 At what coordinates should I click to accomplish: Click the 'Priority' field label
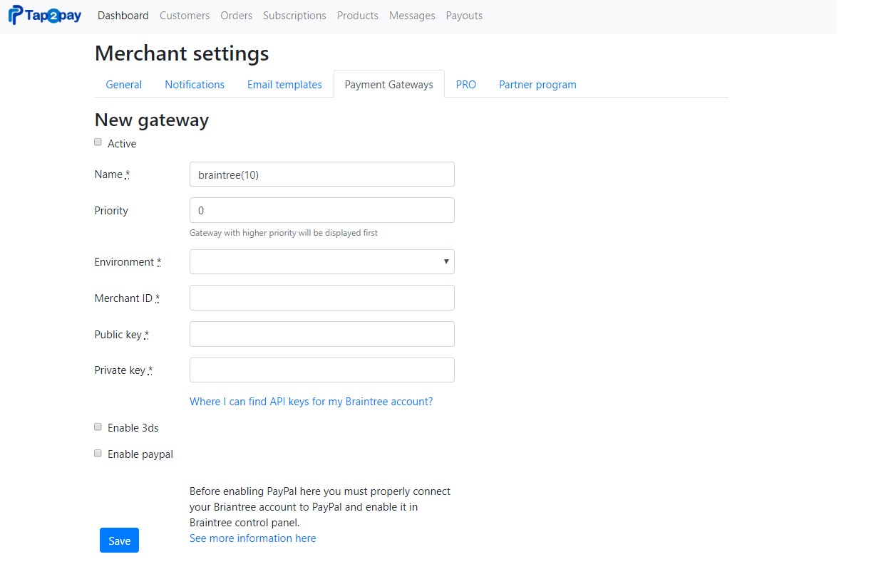(x=111, y=211)
